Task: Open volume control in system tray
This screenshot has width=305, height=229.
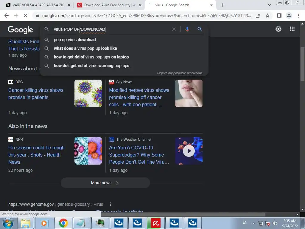Action: click(275, 223)
